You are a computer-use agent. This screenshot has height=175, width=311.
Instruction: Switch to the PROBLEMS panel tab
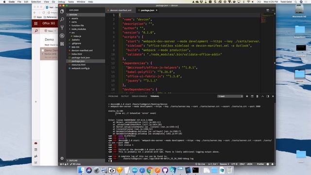click(x=113, y=96)
